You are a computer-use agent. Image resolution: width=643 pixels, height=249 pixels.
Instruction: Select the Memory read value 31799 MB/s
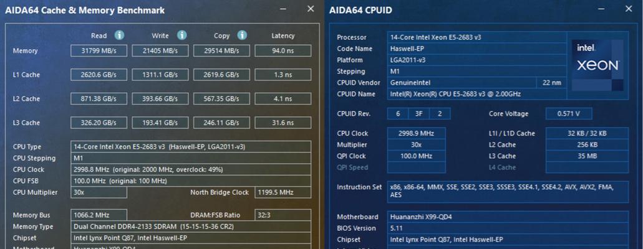pyautogui.click(x=99, y=51)
